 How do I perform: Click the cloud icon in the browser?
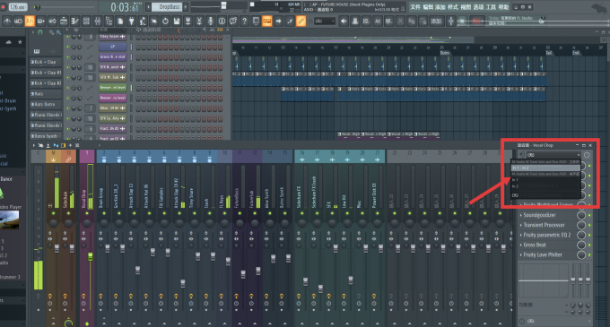(9, 42)
